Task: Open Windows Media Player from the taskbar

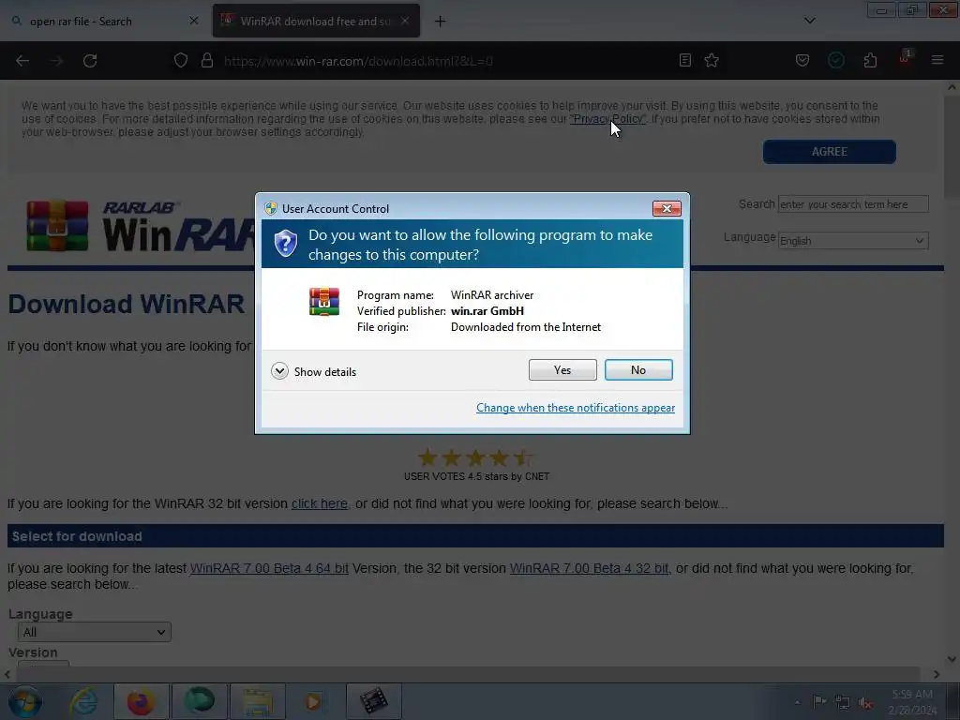Action: coord(314,701)
